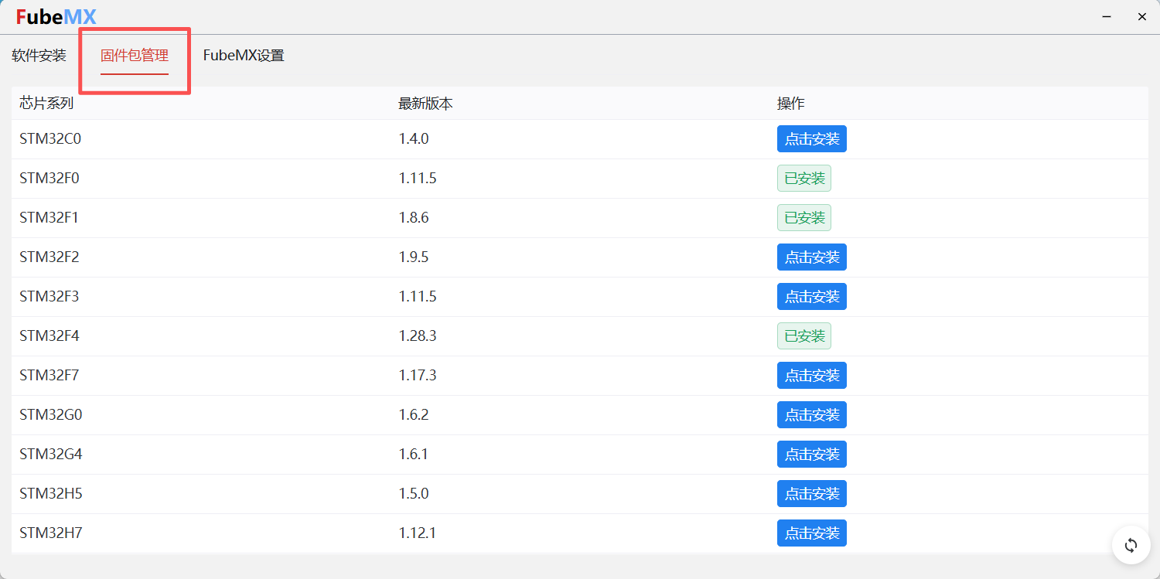The width and height of the screenshot is (1160, 579).
Task: Select version 1.5.0 for STM32H5
Action: tap(414, 494)
